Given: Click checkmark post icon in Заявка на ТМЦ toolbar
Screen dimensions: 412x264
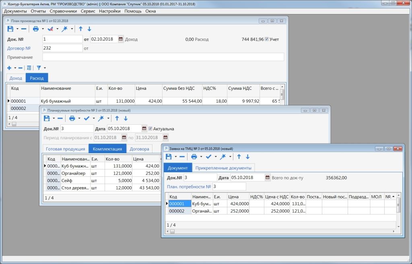Looking at the screenshot, I should point(208,157).
